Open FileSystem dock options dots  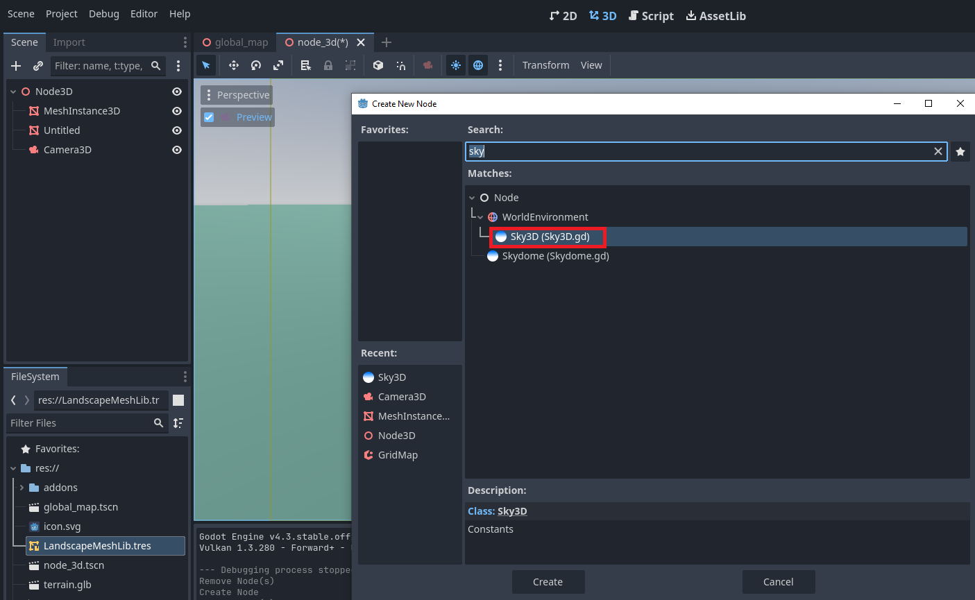pos(185,377)
